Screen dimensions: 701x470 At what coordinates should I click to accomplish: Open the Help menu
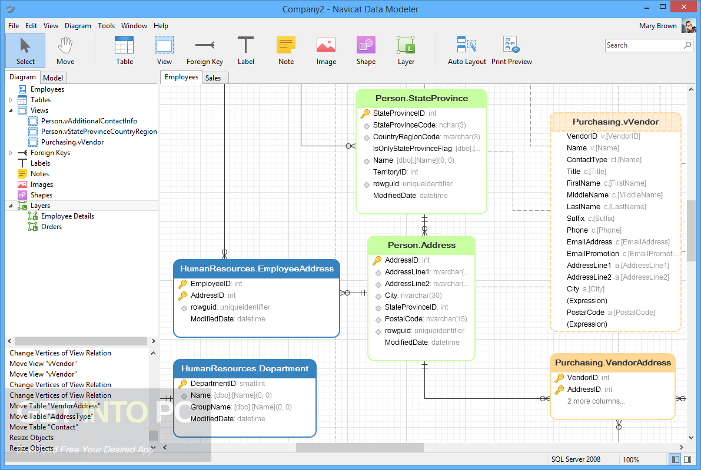pos(161,26)
